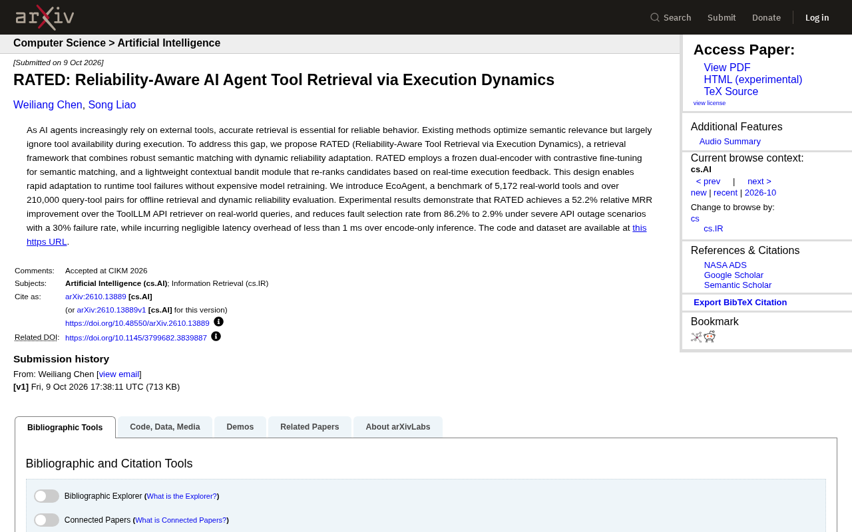Open the Code, Data, Media tab
The width and height of the screenshot is (852, 532).
[165, 427]
